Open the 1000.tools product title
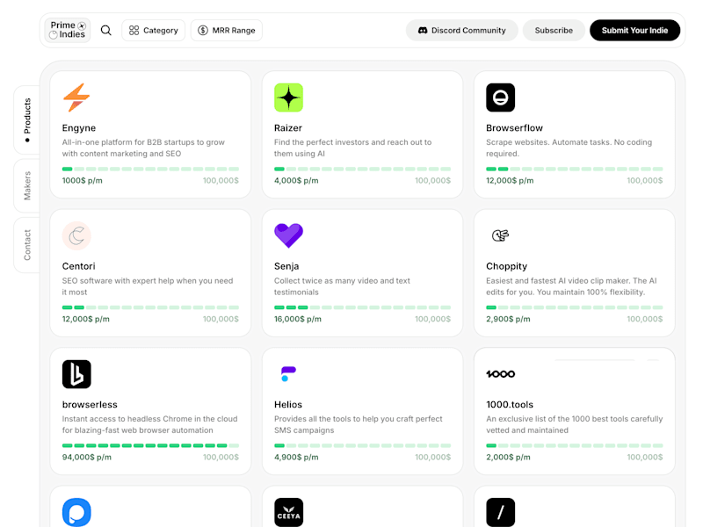 [510, 405]
